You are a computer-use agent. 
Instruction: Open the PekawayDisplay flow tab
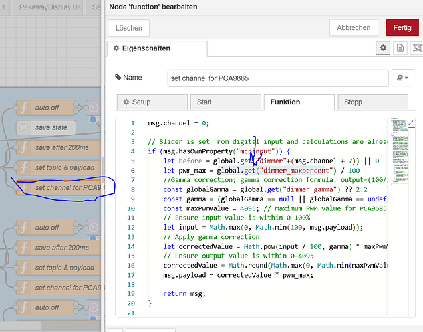point(49,7)
